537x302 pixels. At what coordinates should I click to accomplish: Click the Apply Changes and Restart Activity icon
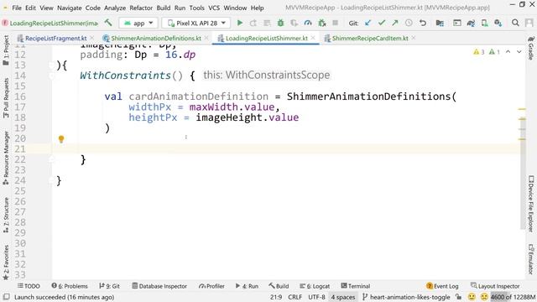(253, 23)
